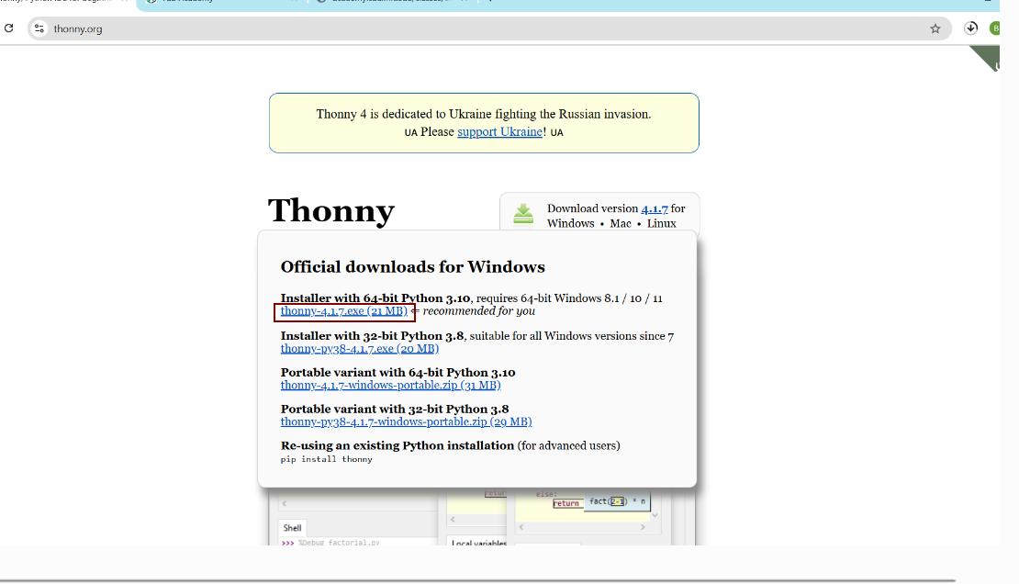Click the recommended for you note
The width and height of the screenshot is (1019, 584).
(479, 311)
